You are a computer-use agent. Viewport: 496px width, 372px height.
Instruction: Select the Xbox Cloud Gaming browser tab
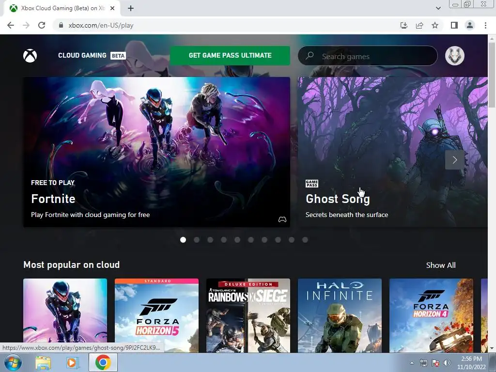tap(62, 9)
